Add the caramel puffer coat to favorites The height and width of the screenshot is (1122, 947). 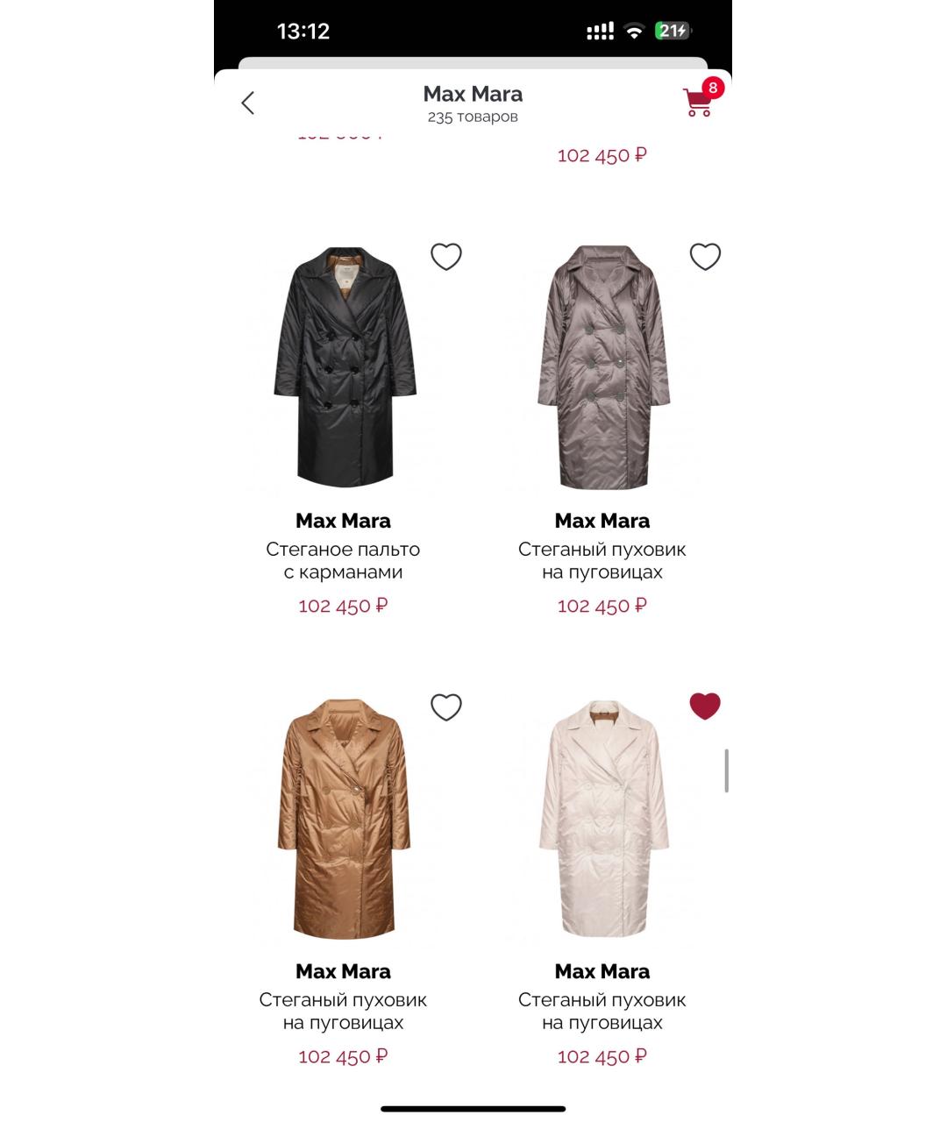pos(446,707)
